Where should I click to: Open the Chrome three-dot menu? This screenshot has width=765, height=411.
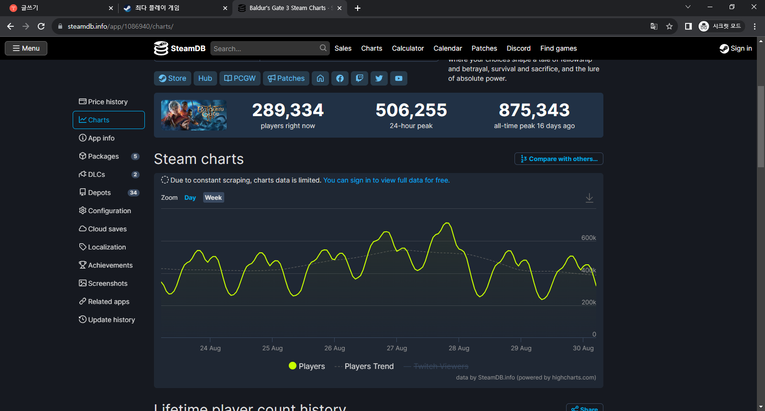754,26
